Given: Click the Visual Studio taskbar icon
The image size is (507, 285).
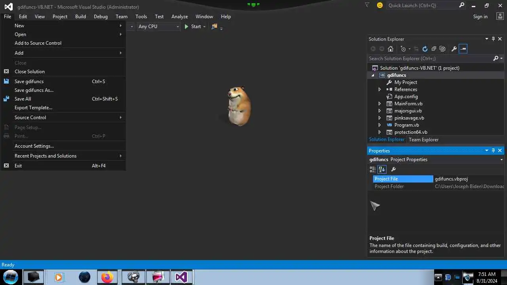Looking at the screenshot, I should [181, 277].
